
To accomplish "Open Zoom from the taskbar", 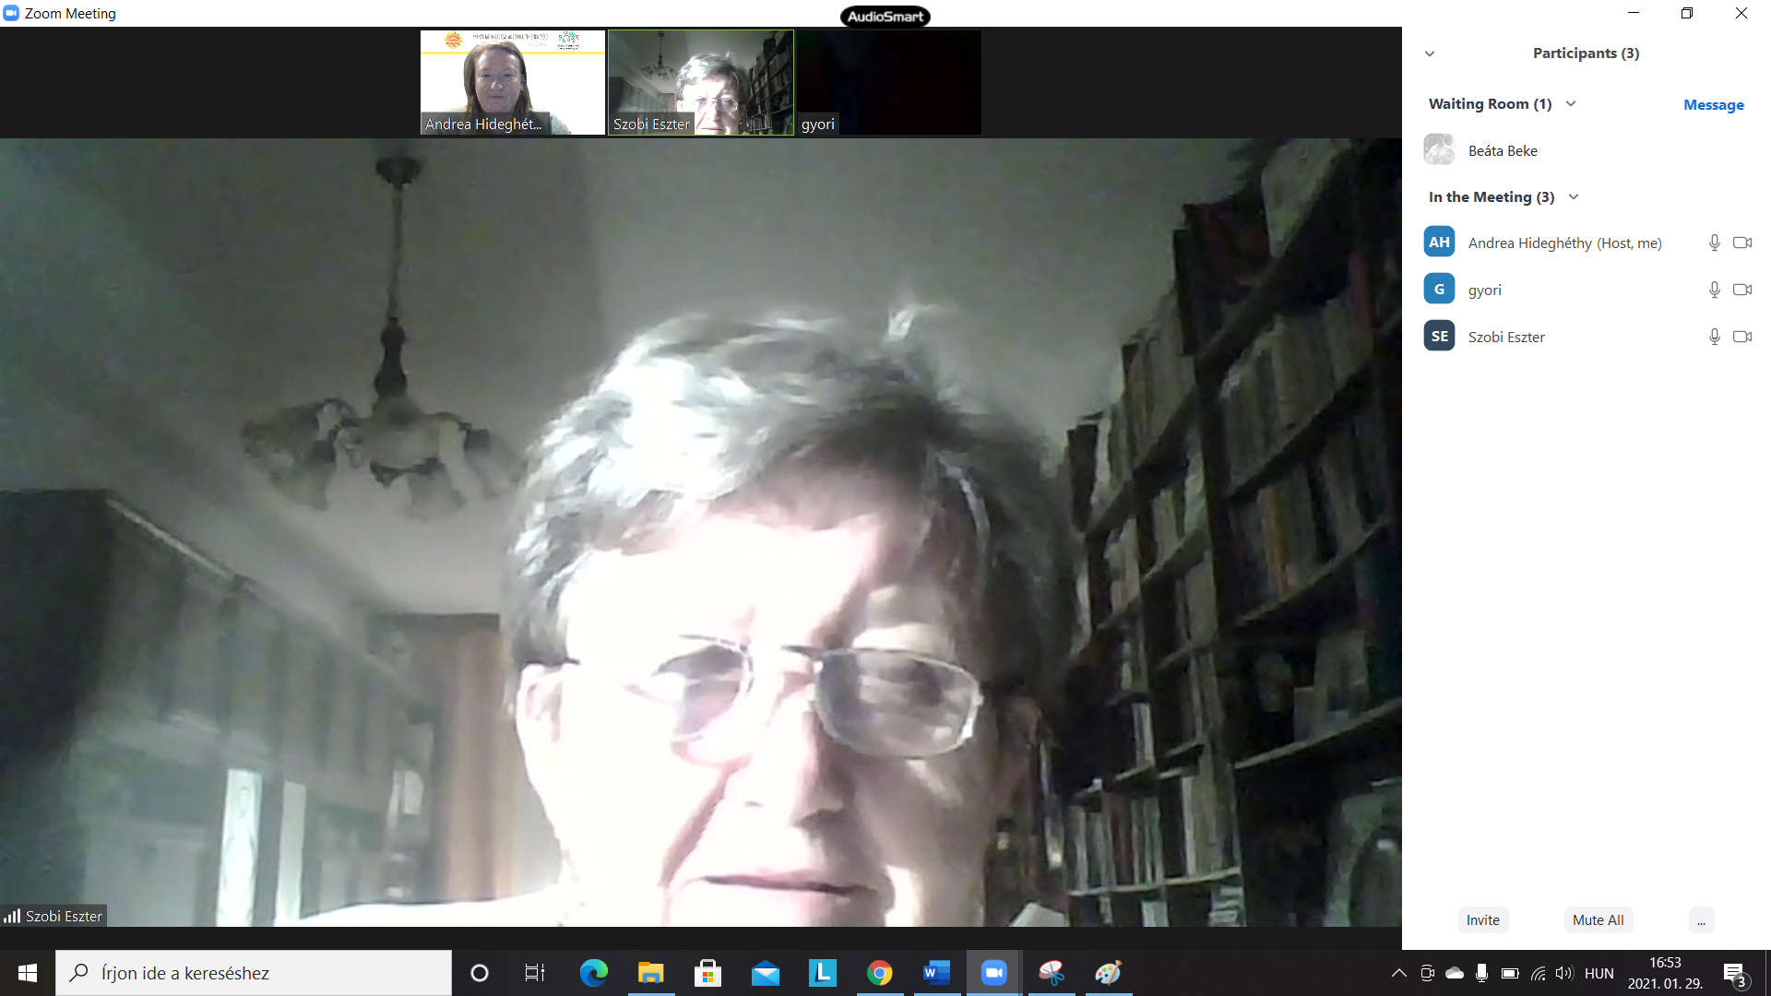I will tap(993, 973).
